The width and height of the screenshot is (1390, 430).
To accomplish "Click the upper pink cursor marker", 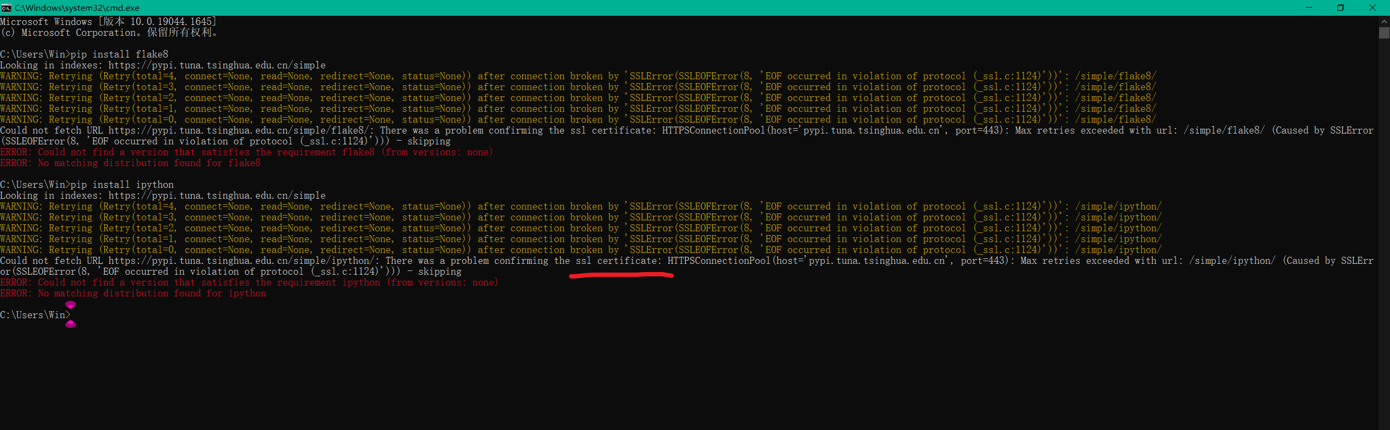I will point(71,305).
